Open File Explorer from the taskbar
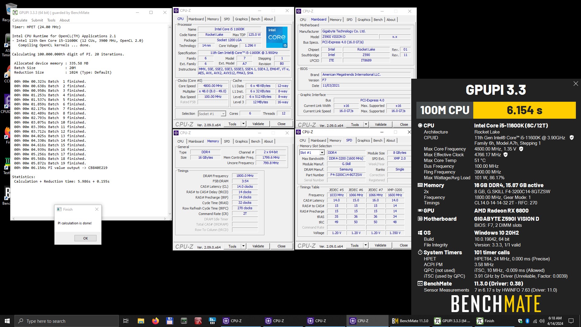Viewport: 581px width, 327px height. coord(141,321)
